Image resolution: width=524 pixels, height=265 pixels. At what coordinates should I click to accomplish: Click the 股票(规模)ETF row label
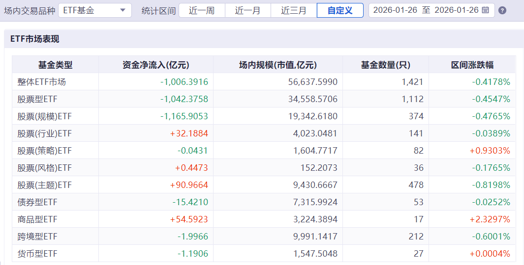click(44, 116)
